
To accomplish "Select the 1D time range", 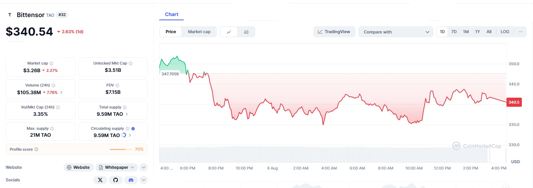I will click(x=442, y=32).
